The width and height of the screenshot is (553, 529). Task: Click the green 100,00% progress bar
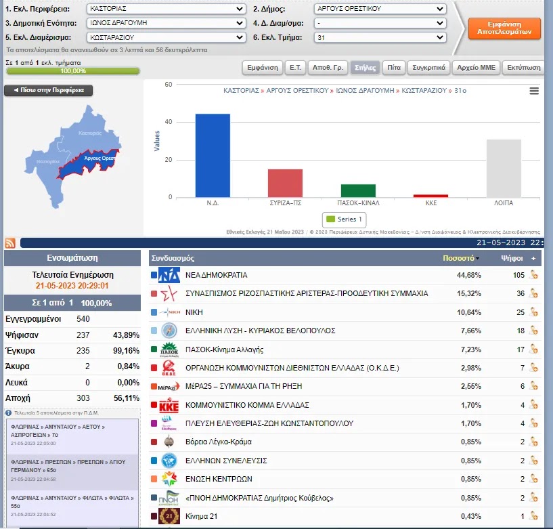point(73,71)
